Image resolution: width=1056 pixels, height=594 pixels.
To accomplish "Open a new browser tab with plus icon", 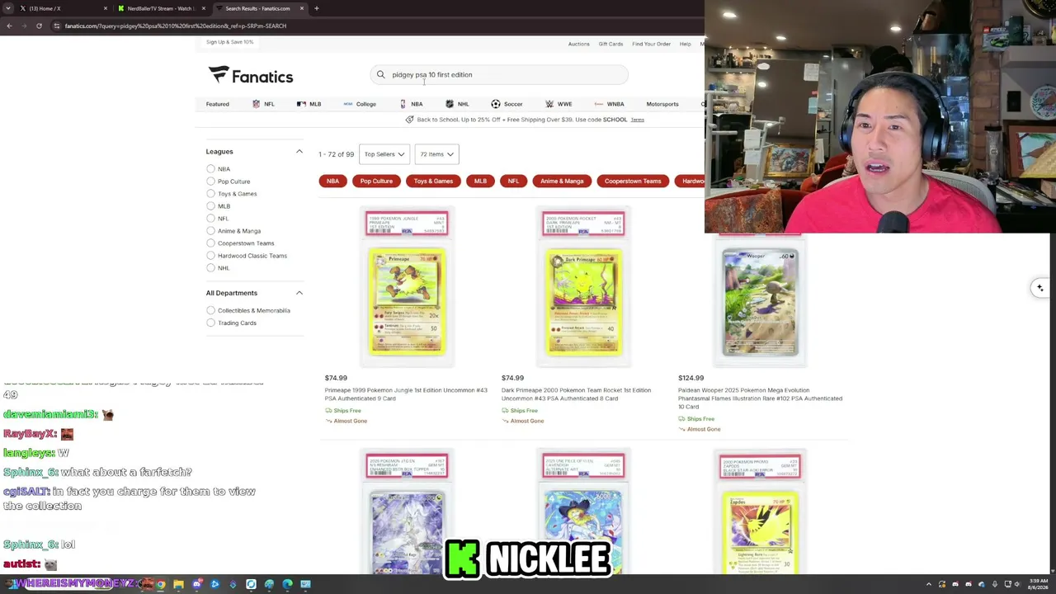I will coord(316,8).
